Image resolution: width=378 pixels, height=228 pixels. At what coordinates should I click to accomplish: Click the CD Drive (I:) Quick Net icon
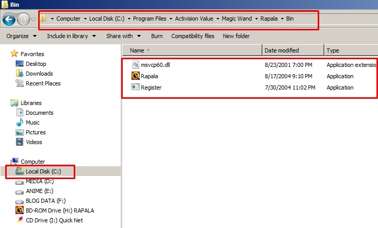click(x=19, y=220)
